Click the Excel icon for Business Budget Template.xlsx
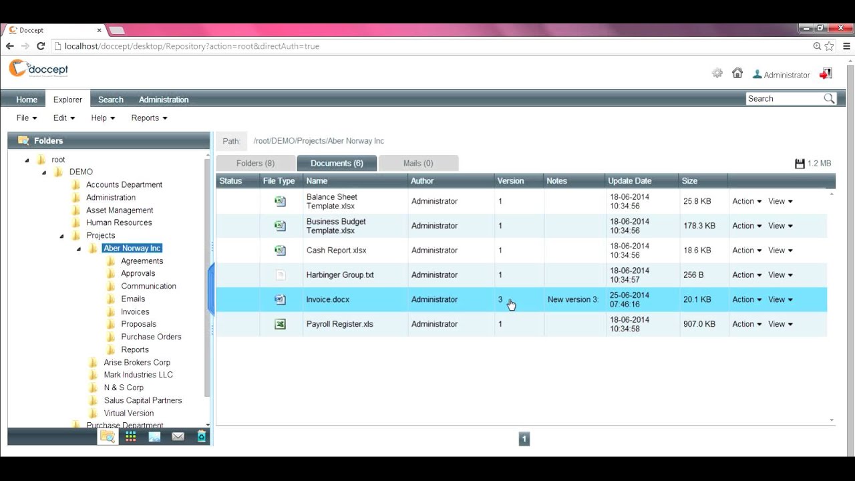Screen dimensions: 855x481 coord(281,226)
